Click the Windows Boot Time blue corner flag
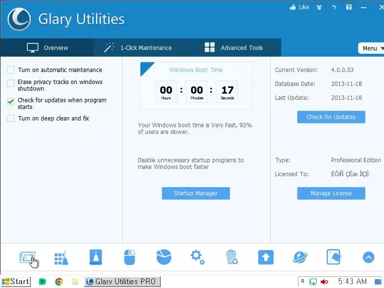 [145, 67]
